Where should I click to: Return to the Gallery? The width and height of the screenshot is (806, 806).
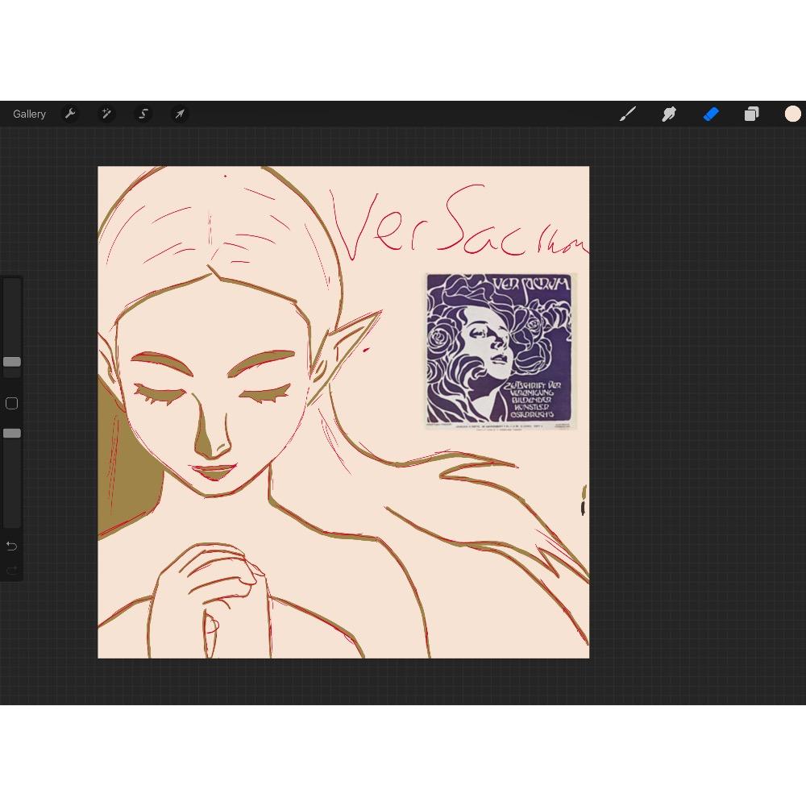[29, 114]
